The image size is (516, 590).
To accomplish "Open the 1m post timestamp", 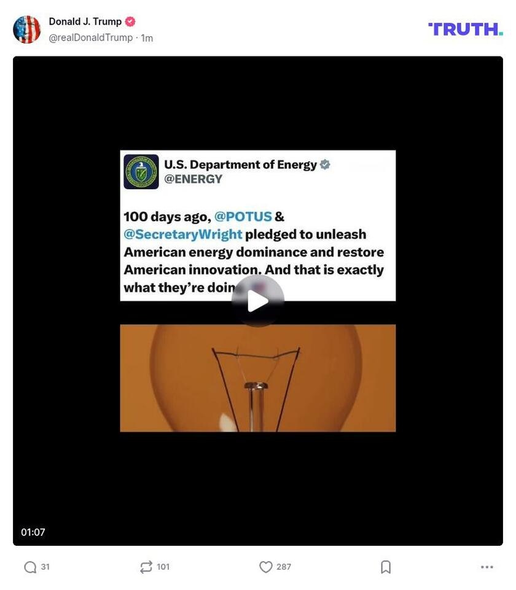I will coord(147,38).
